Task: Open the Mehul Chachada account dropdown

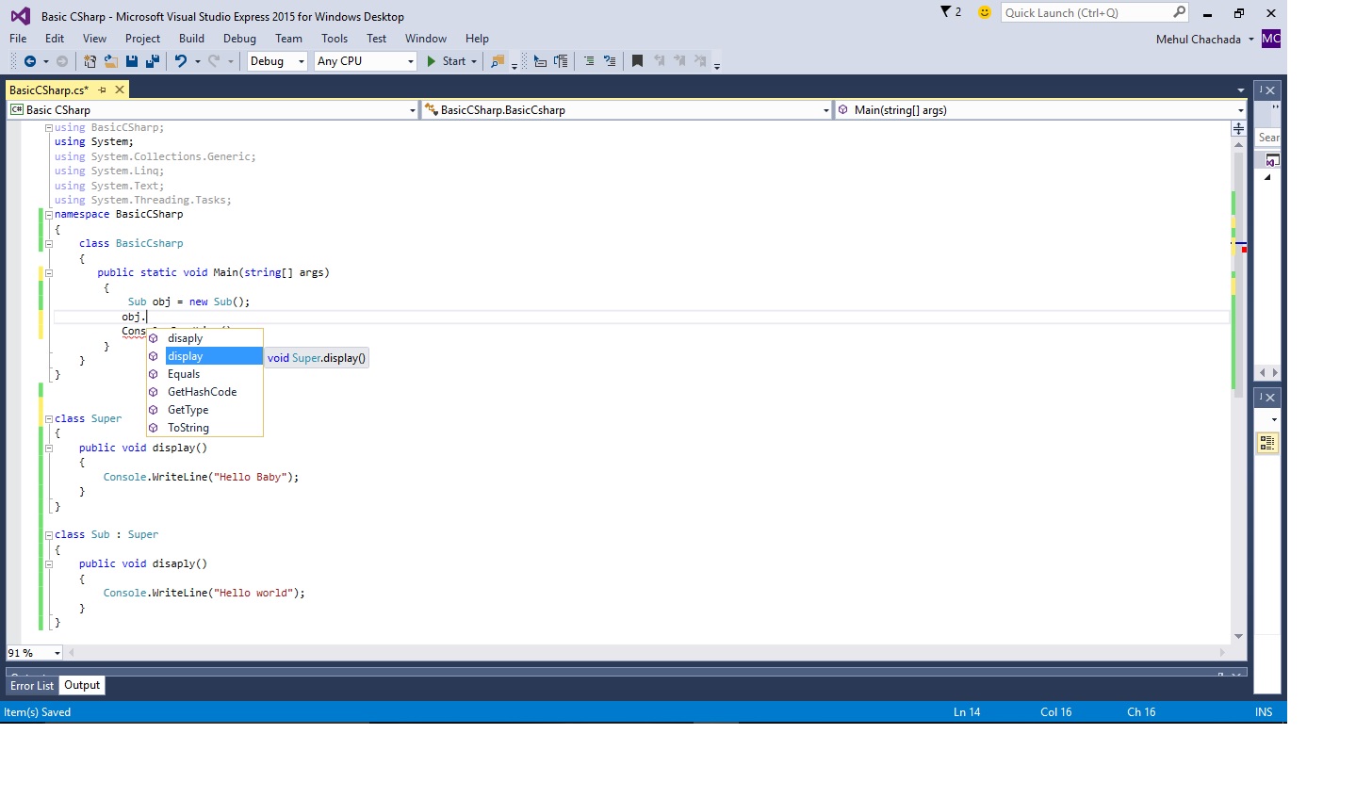Action: pyautogui.click(x=1251, y=40)
